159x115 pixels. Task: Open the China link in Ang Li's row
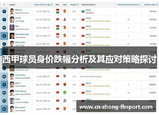(x=88, y=83)
